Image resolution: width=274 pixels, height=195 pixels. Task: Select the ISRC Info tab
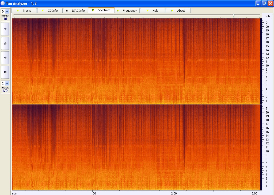pos(75,11)
